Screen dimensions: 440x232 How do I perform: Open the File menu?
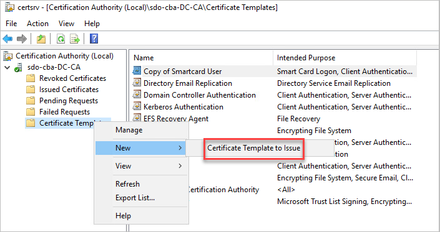point(11,24)
